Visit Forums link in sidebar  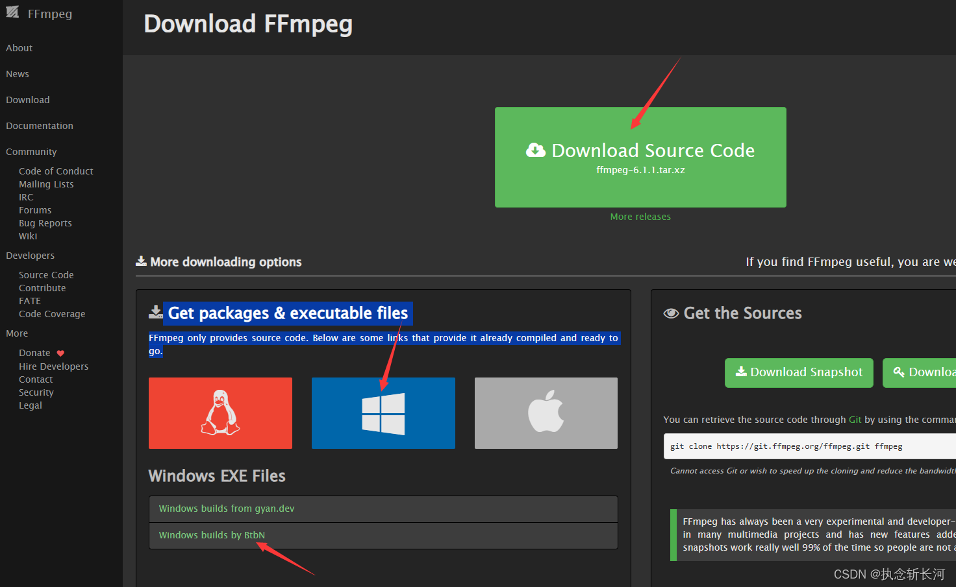point(35,210)
